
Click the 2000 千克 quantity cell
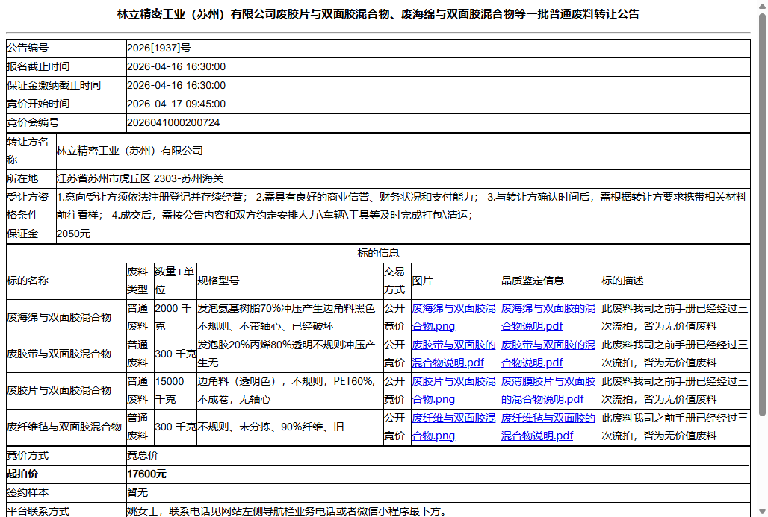pyautogui.click(x=175, y=318)
